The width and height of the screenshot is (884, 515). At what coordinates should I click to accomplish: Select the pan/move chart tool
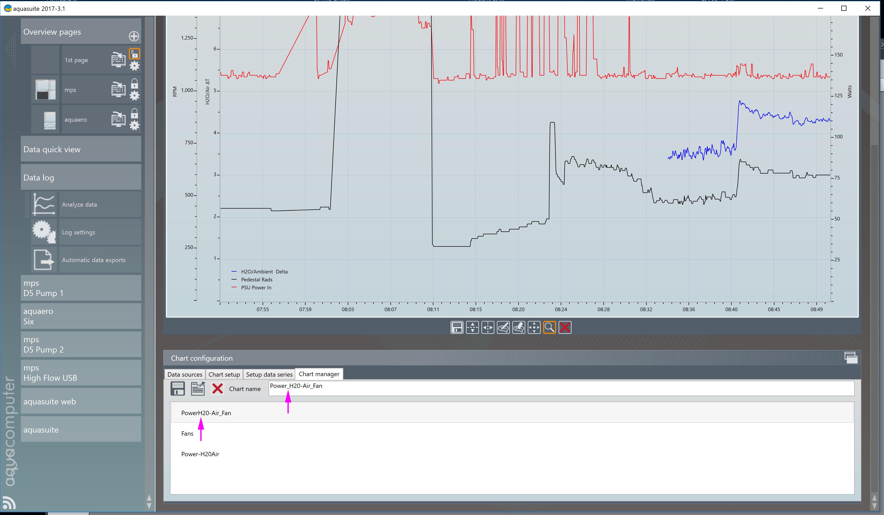coord(534,328)
